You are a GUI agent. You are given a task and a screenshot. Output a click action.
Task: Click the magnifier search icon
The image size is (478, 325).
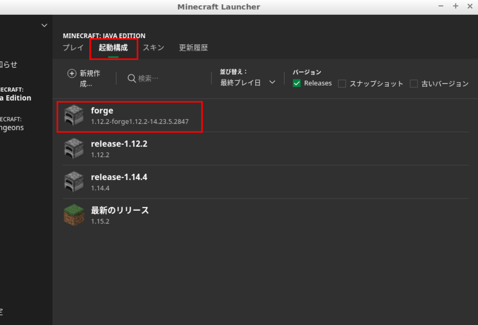(x=131, y=78)
